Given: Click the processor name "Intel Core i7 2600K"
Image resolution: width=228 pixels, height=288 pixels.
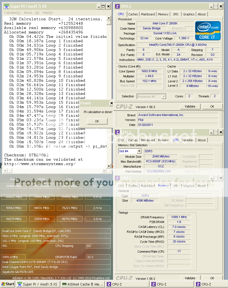Looking at the screenshot, I should (x=165, y=23).
